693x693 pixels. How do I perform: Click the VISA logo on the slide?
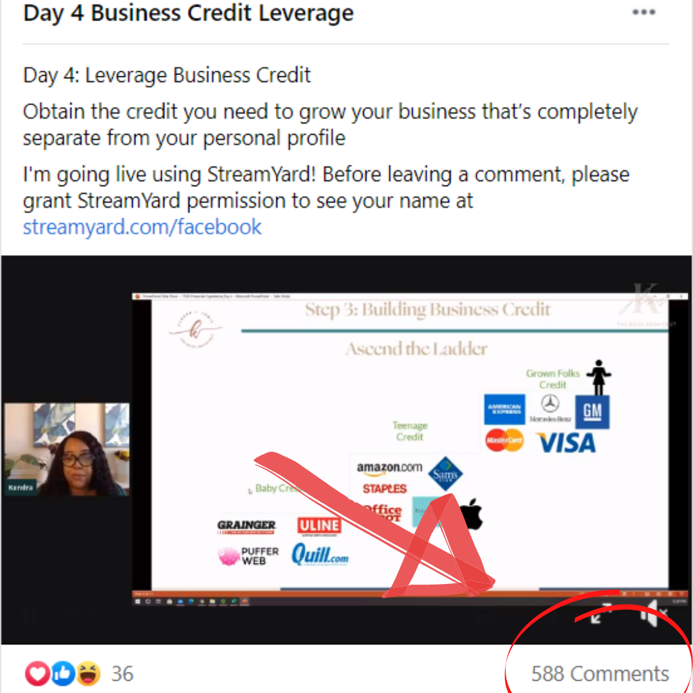click(566, 443)
